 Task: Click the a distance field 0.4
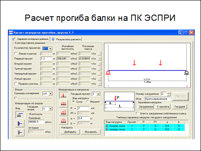point(84,118)
